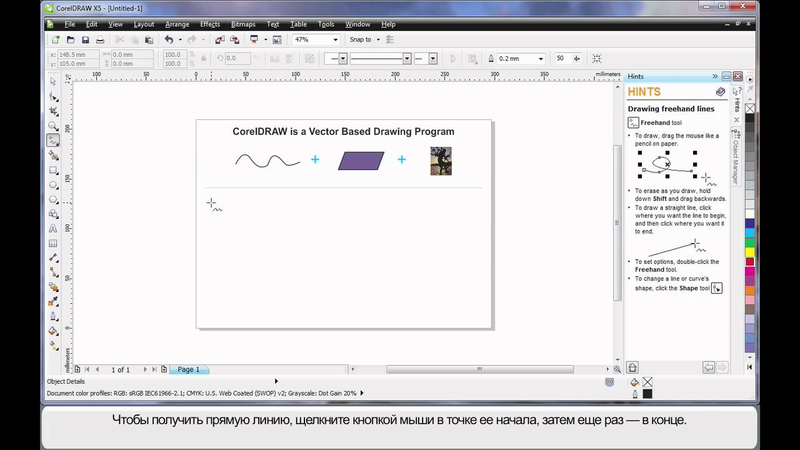Click the Undo arrow icon
The height and width of the screenshot is (450, 800).
click(x=169, y=39)
